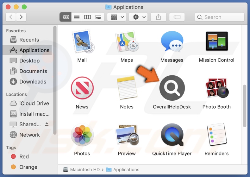The image size is (250, 177).
Task: Open Downloads in the sidebar
Action: click(27, 82)
